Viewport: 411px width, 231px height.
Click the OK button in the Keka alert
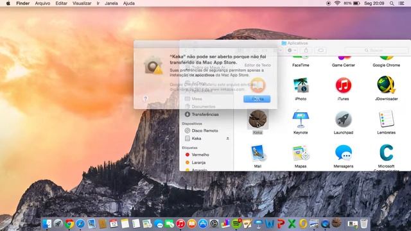257,99
